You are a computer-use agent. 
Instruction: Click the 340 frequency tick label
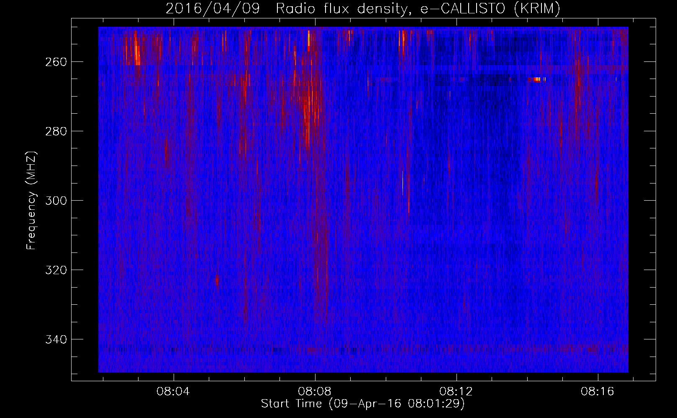[56, 339]
